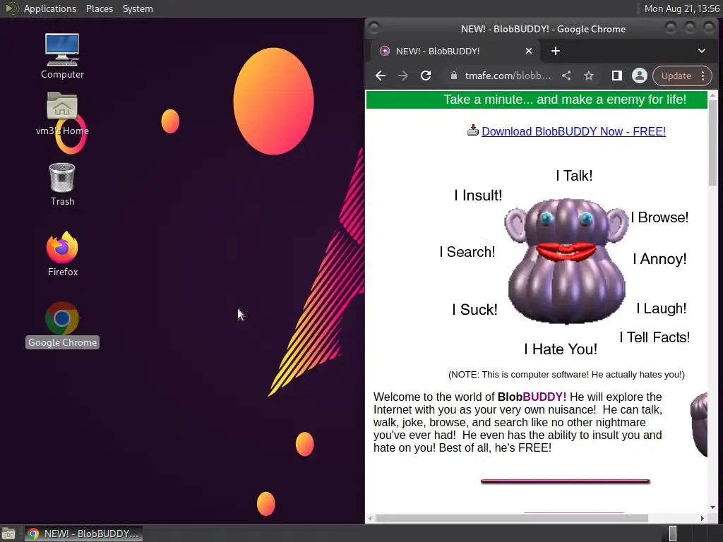723x542 pixels.
Task: Open the Computer desktop icon
Action: click(x=62, y=56)
